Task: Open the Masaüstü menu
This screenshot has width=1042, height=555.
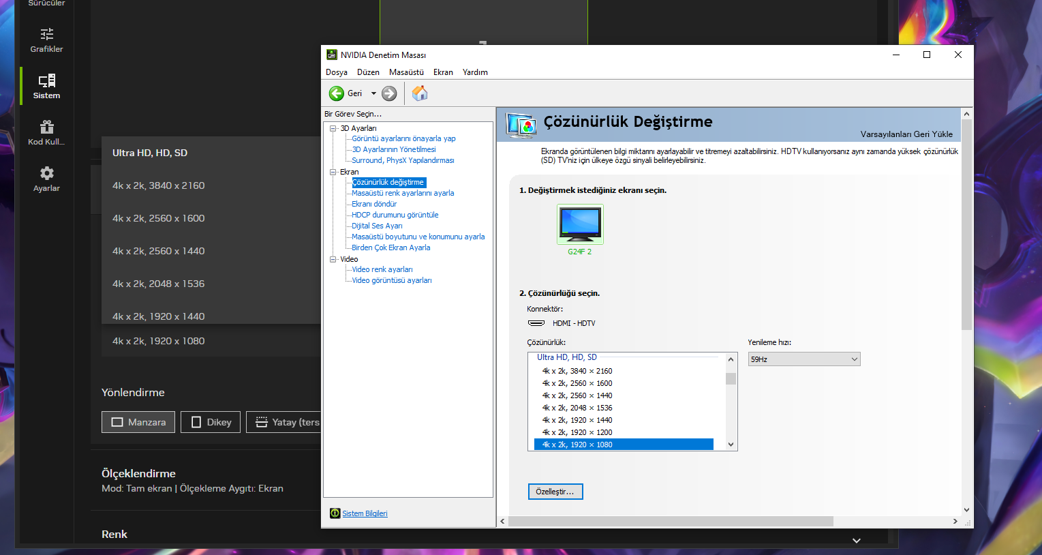Action: click(406, 72)
